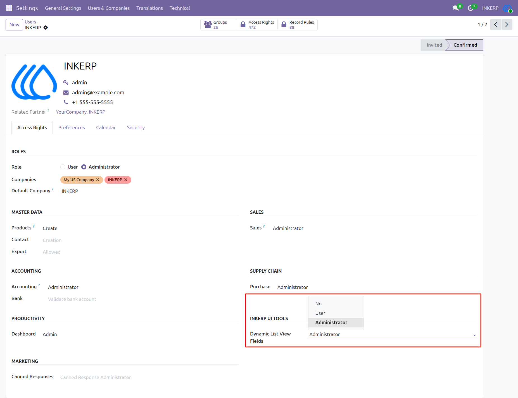The width and height of the screenshot is (518, 398).
Task: Switch to the Security tab
Action: click(x=136, y=128)
